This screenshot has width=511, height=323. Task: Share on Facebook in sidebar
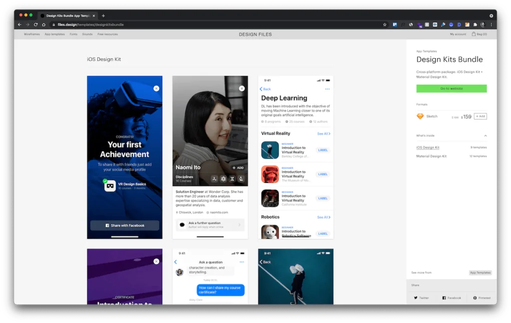452,298
